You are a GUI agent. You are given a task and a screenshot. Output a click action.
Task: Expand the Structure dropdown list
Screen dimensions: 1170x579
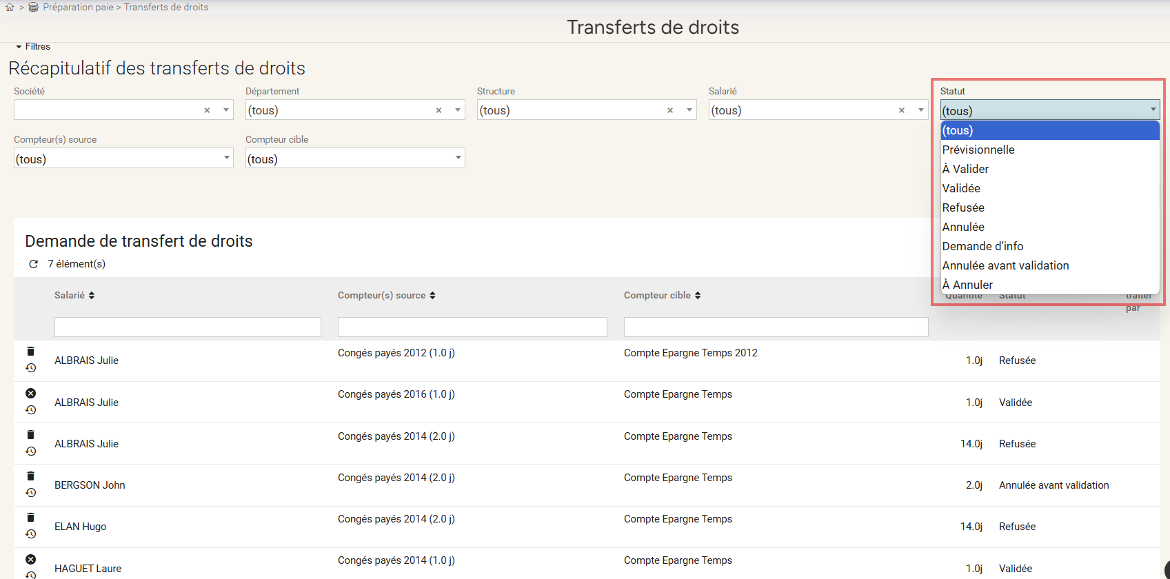tap(689, 110)
